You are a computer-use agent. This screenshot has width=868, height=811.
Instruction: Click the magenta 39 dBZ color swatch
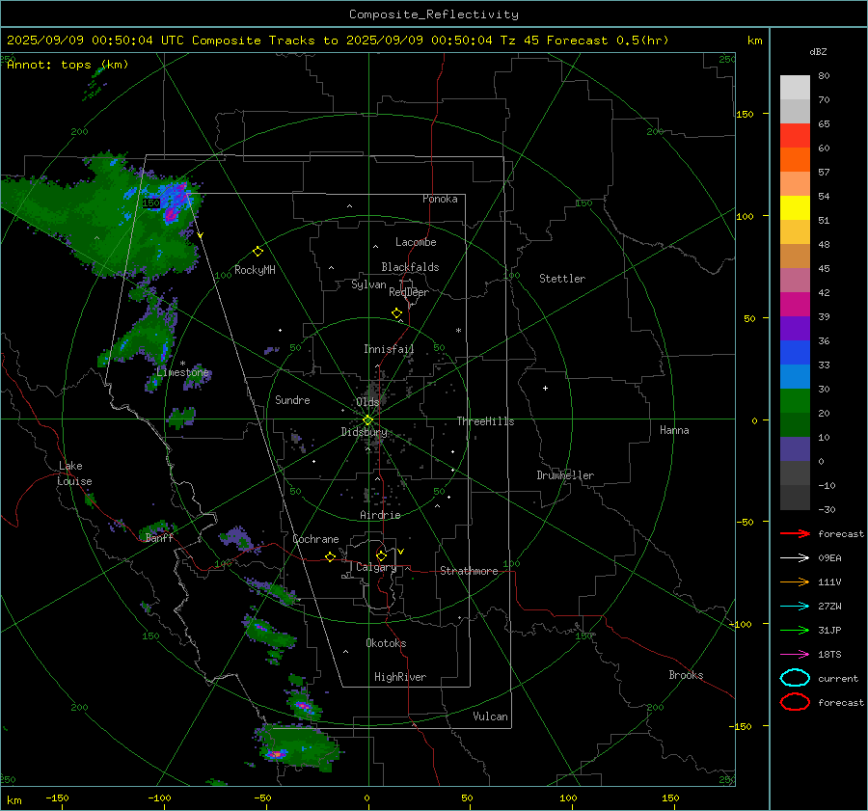pos(795,305)
